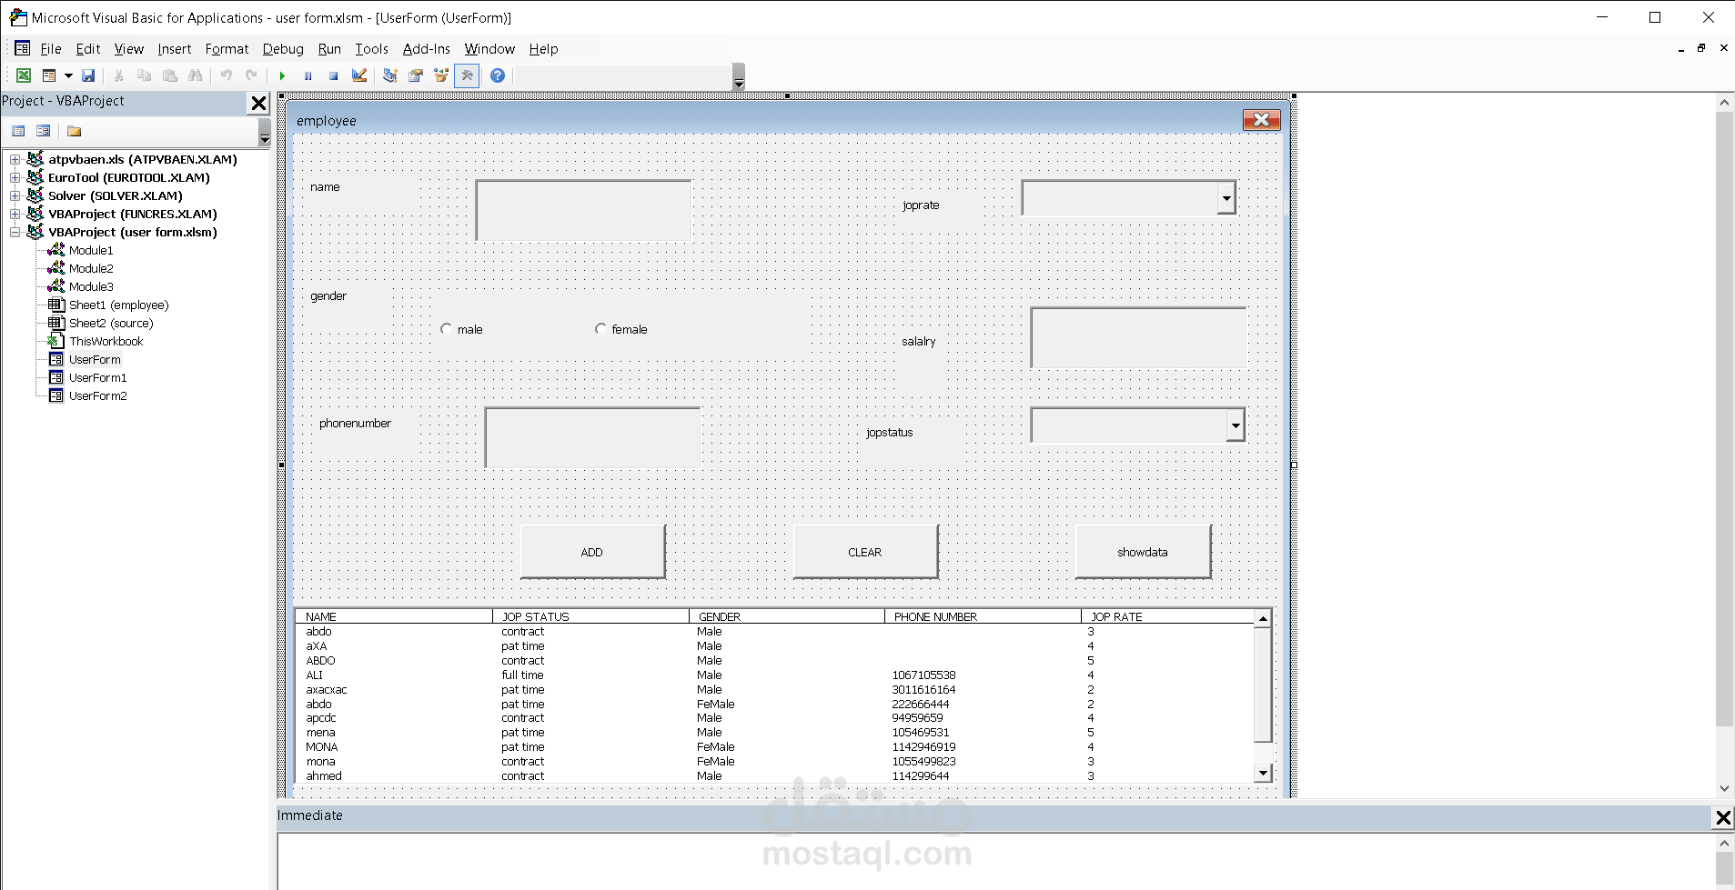Screen dimensions: 1735x890
Task: Open the Tools menu
Action: pyautogui.click(x=371, y=49)
